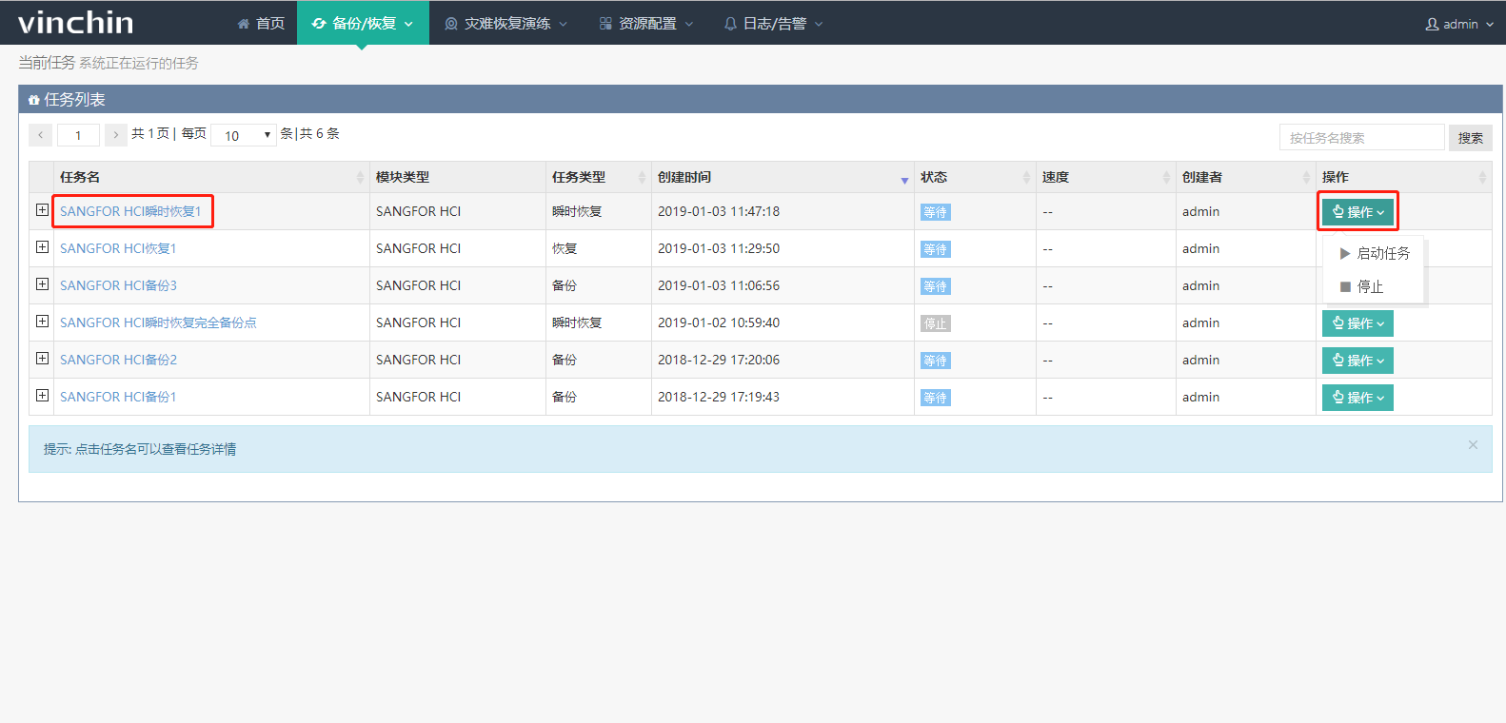Click creation time 2018-12-29 17:19:43
This screenshot has height=723, width=1506.
719,397
